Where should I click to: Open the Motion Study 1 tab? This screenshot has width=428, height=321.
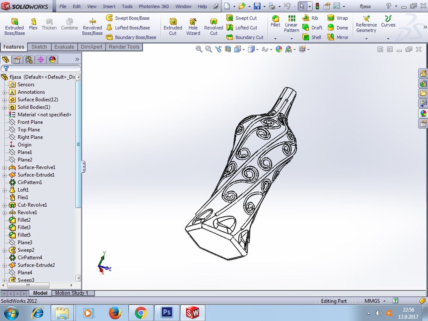72,293
